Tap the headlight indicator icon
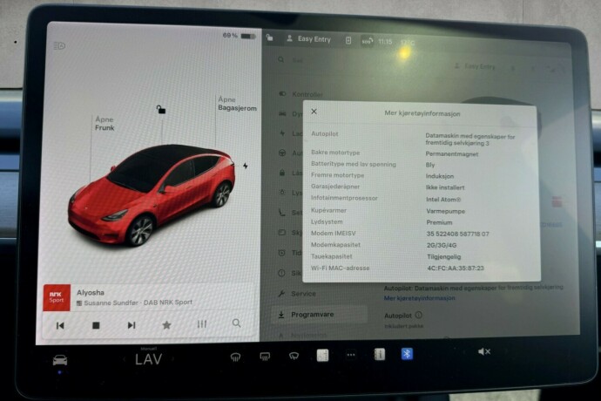The height and width of the screenshot is (401, 601). [59, 46]
